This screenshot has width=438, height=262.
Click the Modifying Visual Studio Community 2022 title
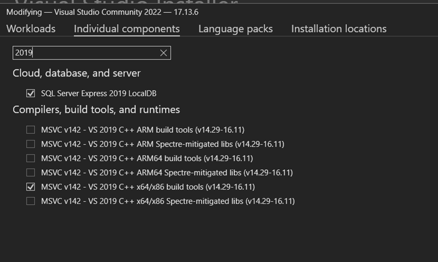(102, 12)
